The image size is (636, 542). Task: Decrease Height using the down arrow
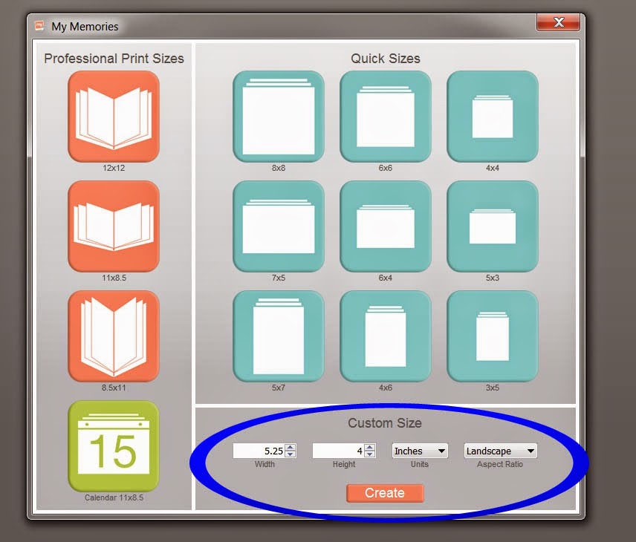[369, 454]
